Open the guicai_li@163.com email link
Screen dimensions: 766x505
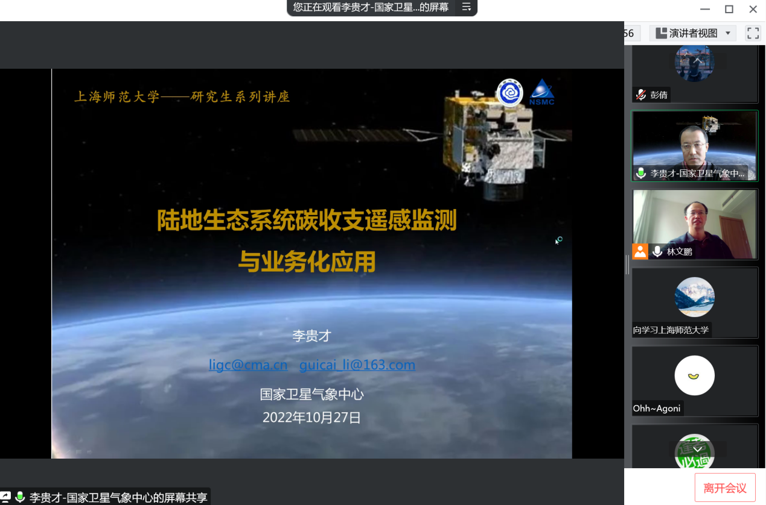pos(357,365)
